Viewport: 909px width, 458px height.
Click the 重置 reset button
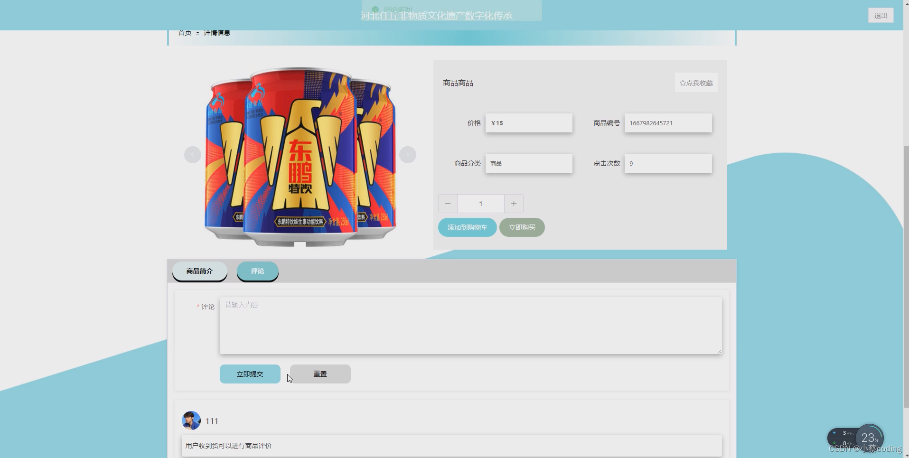point(320,374)
